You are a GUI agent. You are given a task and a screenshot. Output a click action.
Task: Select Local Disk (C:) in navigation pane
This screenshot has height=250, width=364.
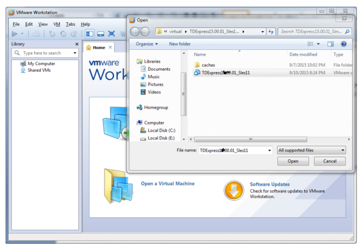pyautogui.click(x=158, y=130)
